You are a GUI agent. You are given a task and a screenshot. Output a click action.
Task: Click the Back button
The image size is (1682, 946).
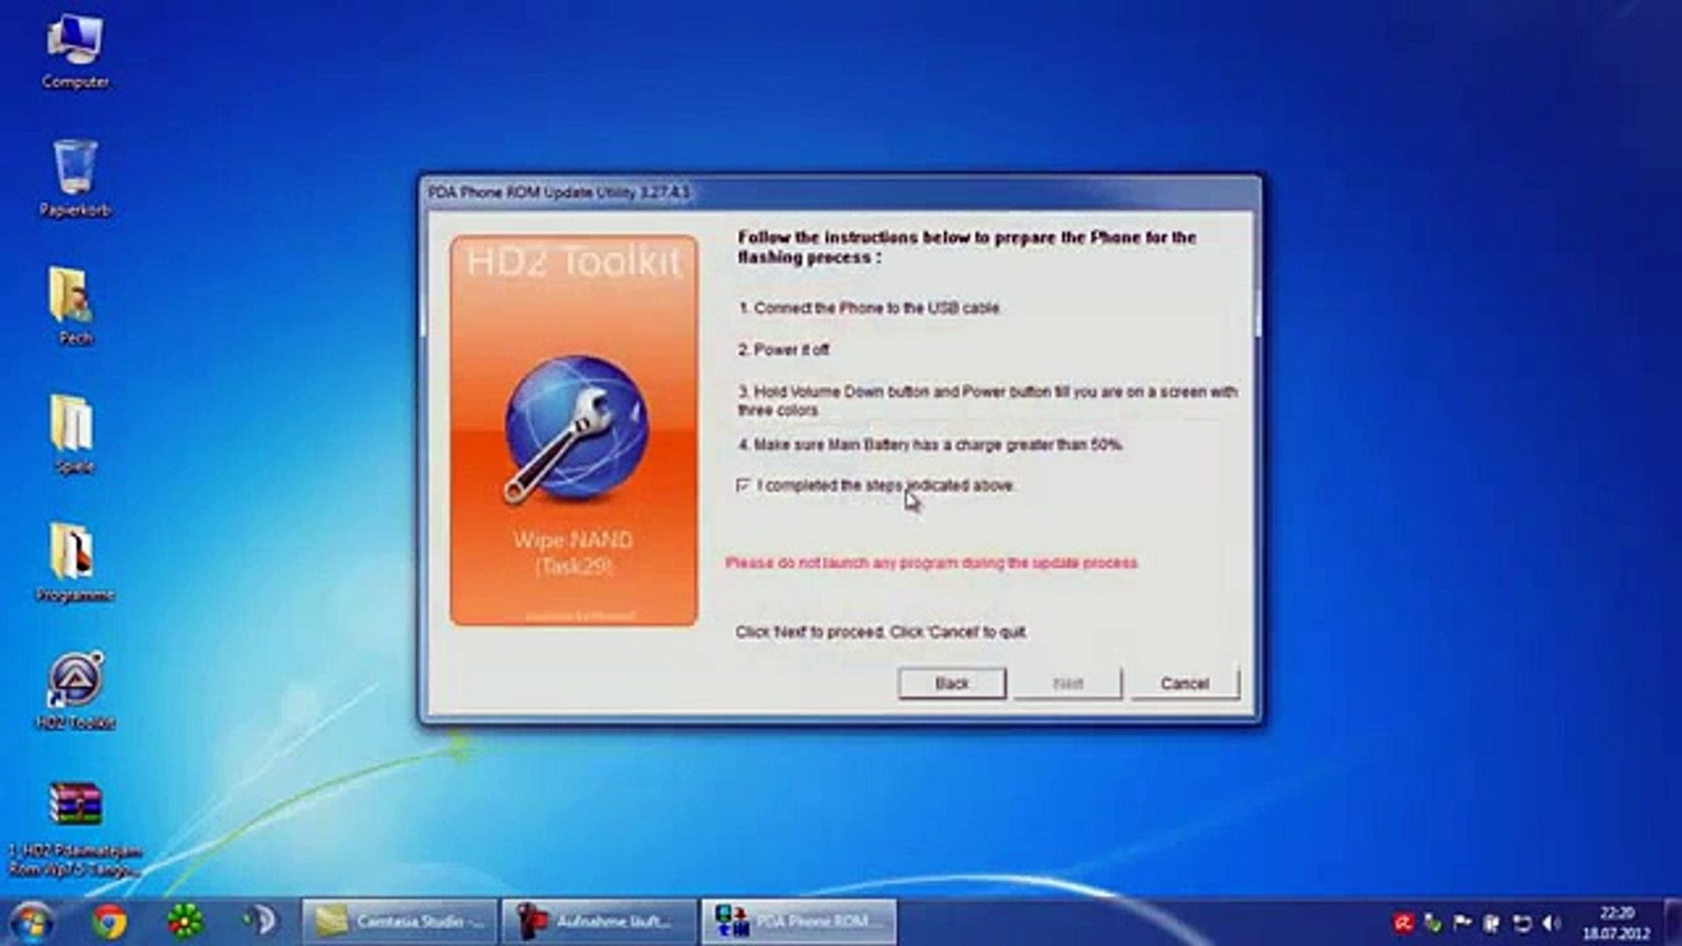[951, 683]
